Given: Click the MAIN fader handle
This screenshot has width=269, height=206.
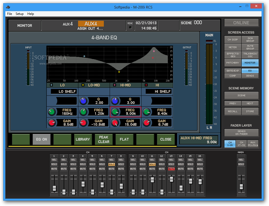Looking at the screenshot, I should (241, 187).
